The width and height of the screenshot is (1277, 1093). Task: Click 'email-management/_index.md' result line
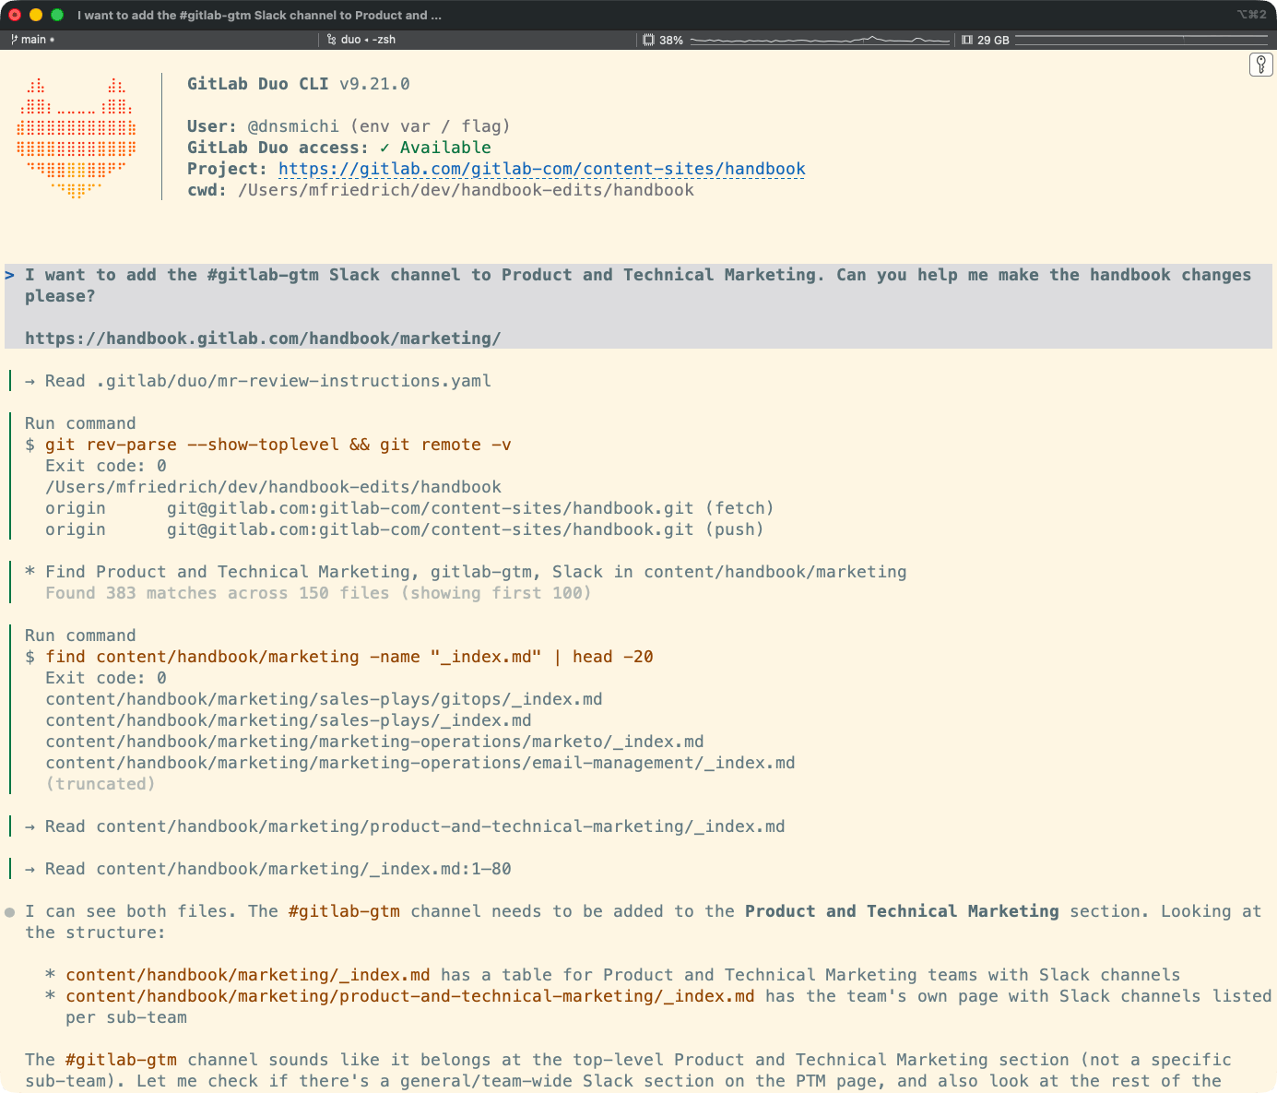tap(420, 763)
